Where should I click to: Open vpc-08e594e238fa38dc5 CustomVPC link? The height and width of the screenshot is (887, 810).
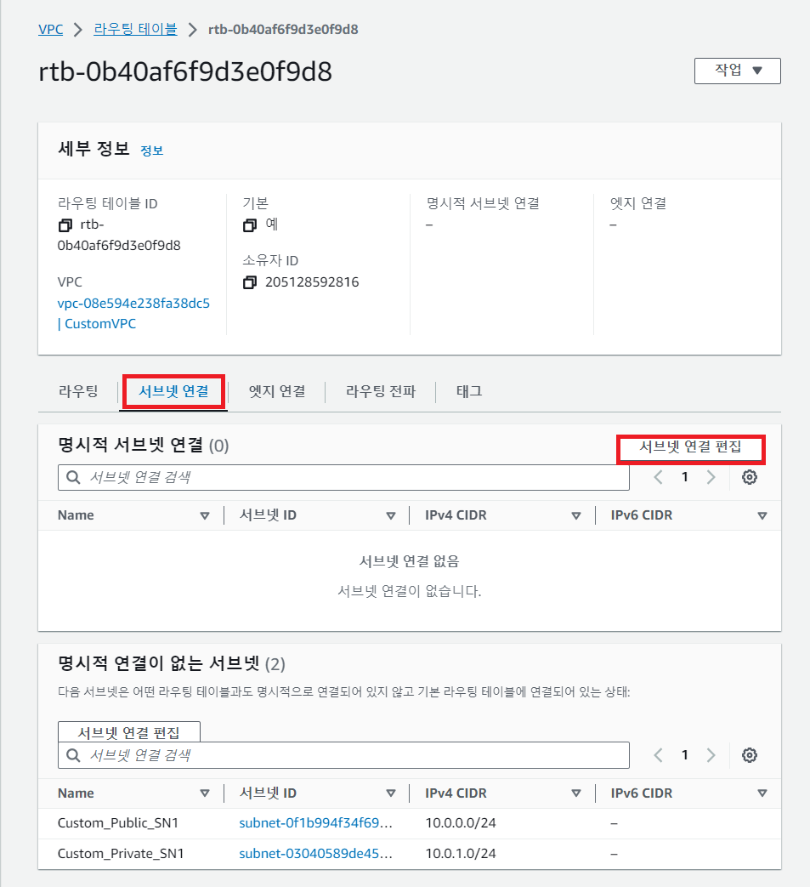(133, 314)
